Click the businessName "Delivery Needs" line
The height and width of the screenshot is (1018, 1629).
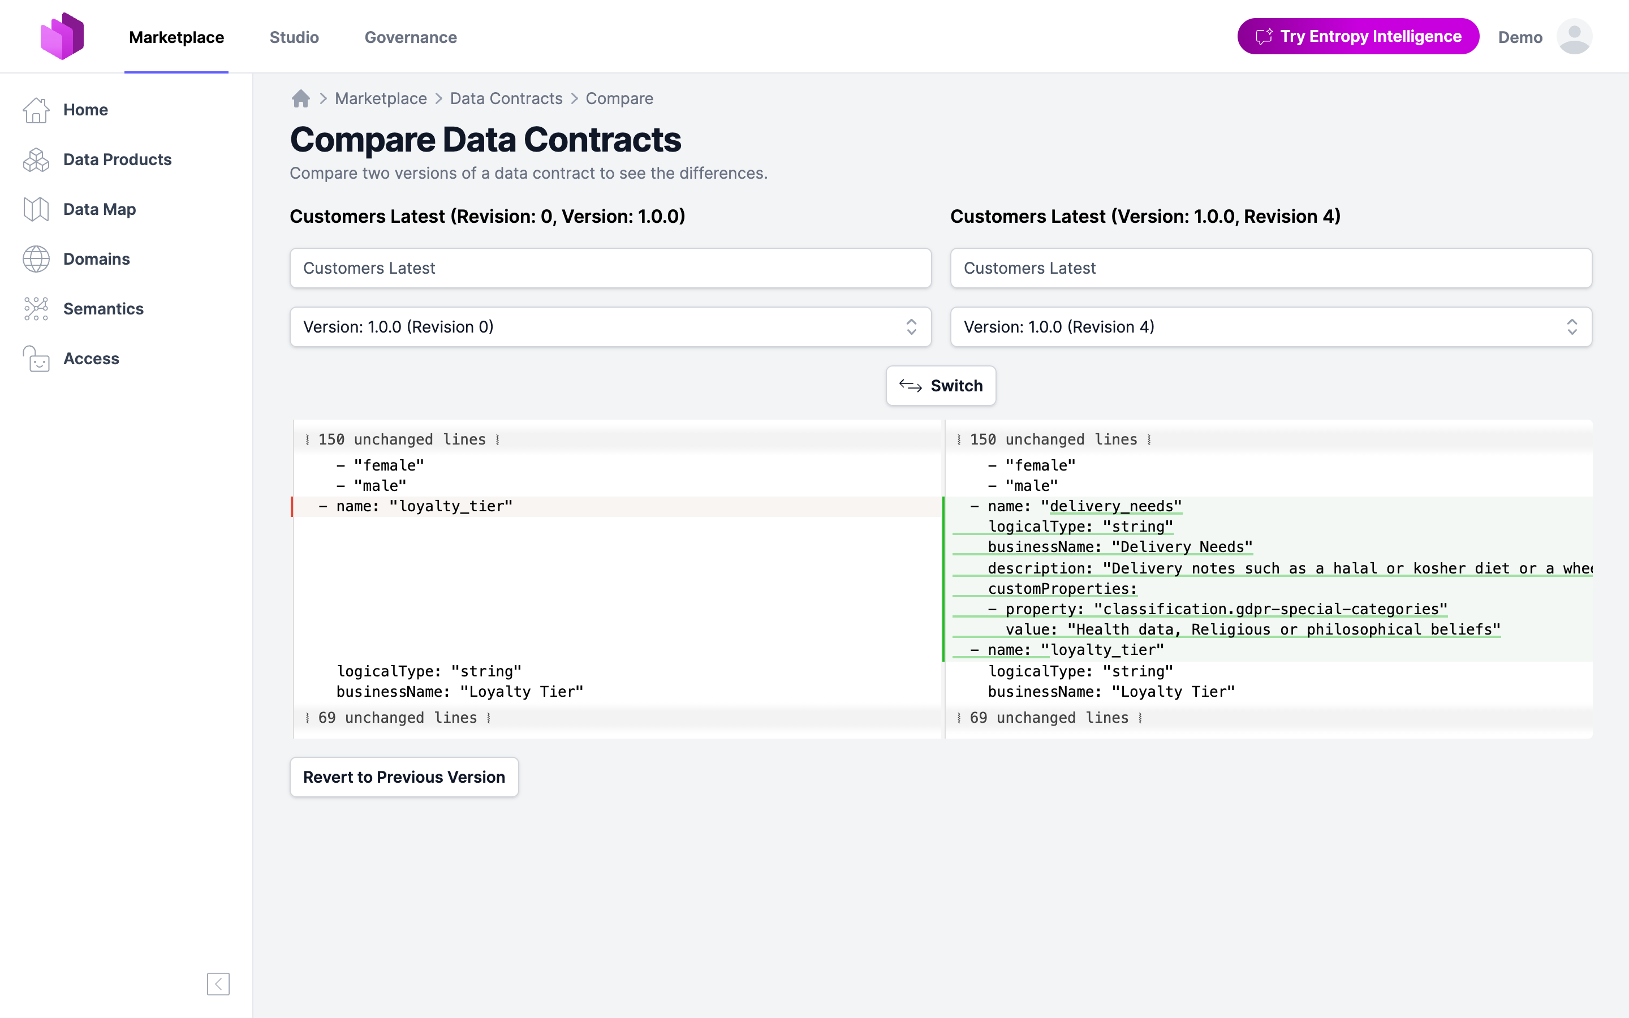click(1120, 547)
